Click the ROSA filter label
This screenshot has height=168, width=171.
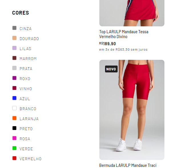point(25,139)
